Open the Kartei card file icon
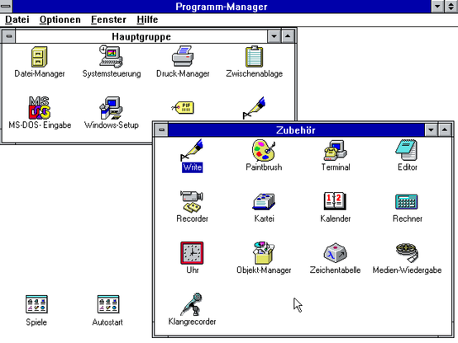 264,201
